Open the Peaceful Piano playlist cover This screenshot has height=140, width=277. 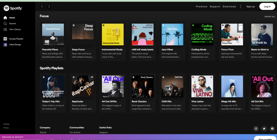tap(53, 34)
